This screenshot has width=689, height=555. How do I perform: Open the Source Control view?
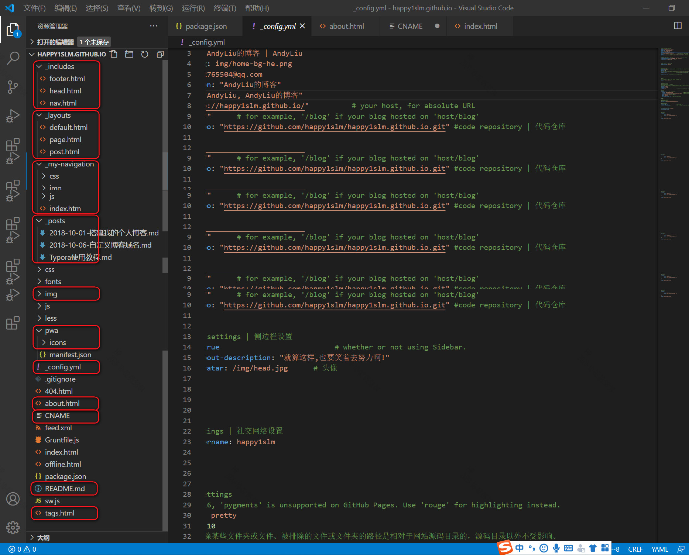click(x=13, y=87)
